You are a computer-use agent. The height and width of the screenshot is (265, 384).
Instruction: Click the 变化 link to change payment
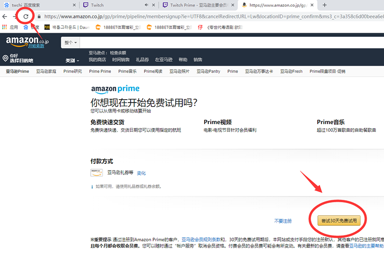click(141, 173)
